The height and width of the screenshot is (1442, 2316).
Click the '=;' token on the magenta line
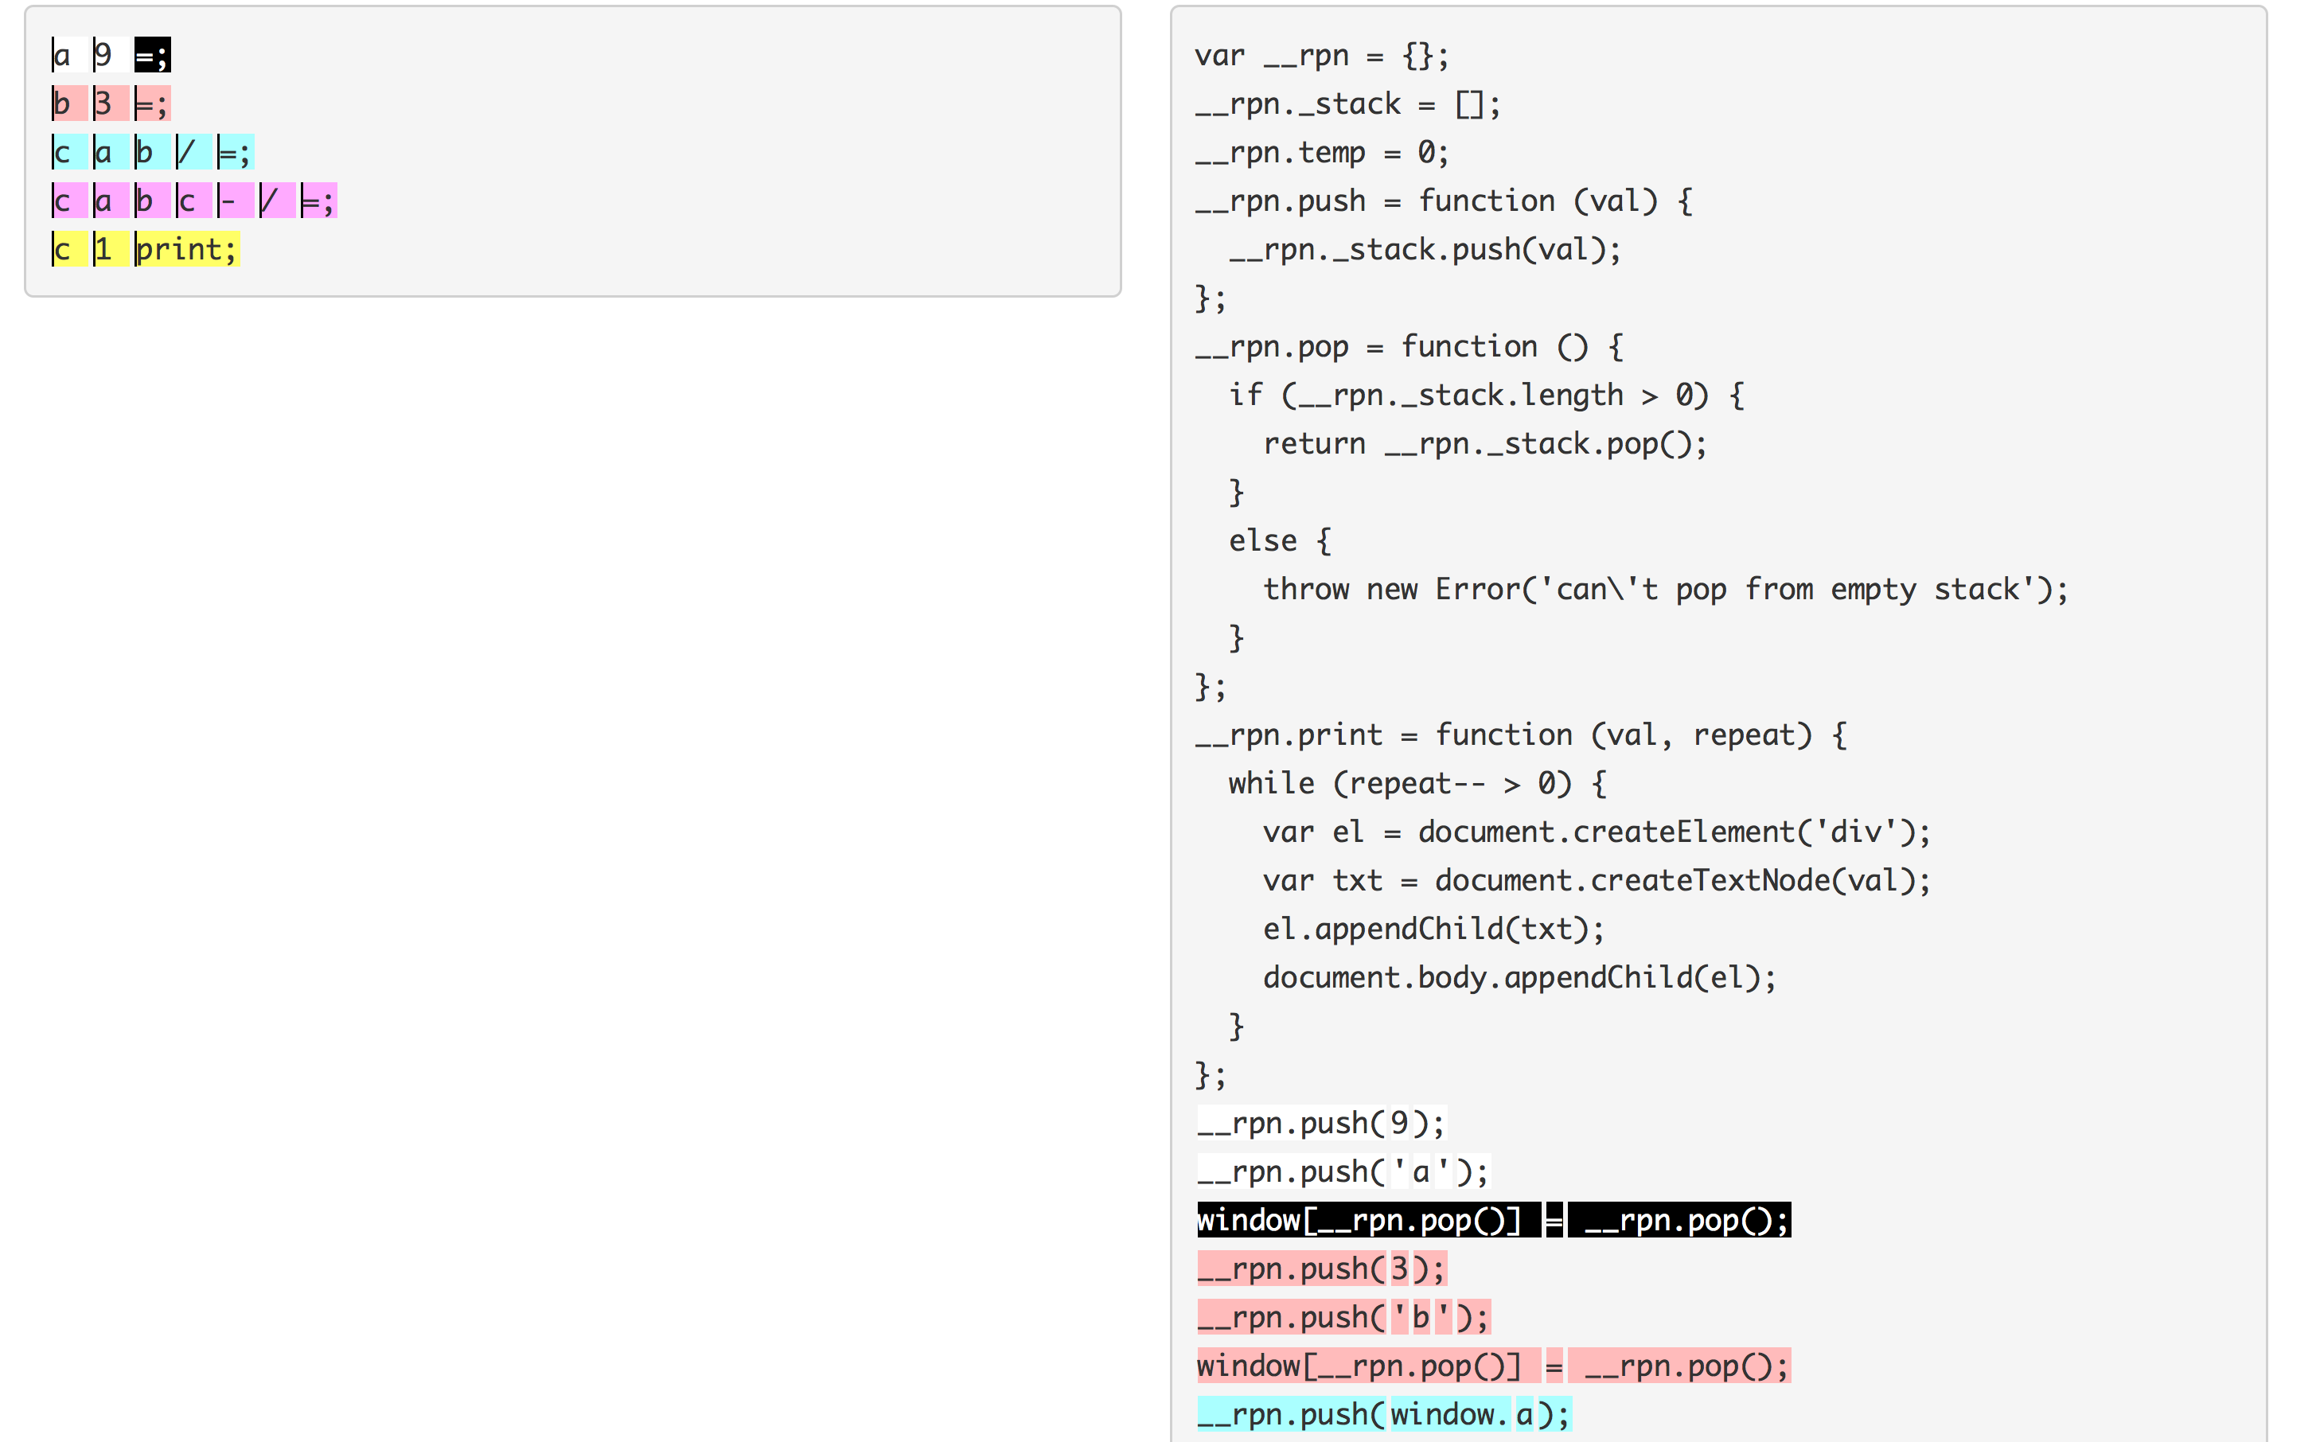click(x=318, y=201)
